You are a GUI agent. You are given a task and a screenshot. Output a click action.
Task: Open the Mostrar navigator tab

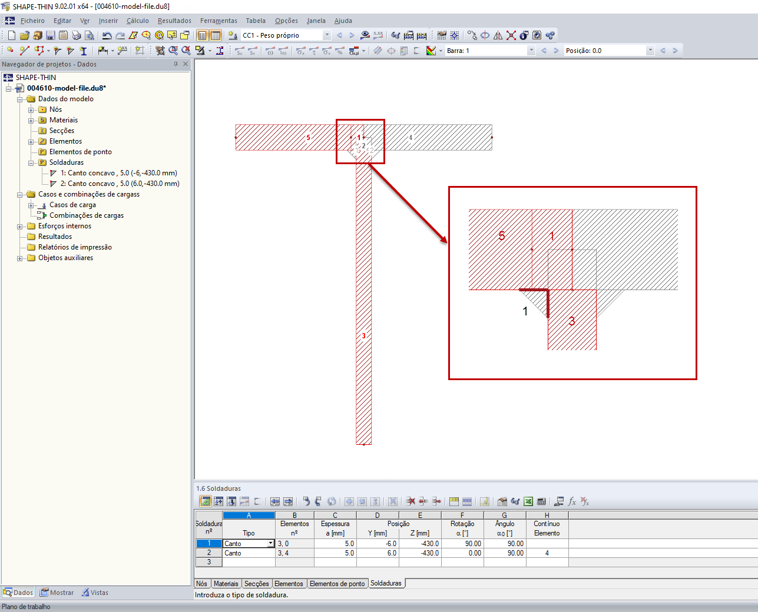tap(57, 593)
